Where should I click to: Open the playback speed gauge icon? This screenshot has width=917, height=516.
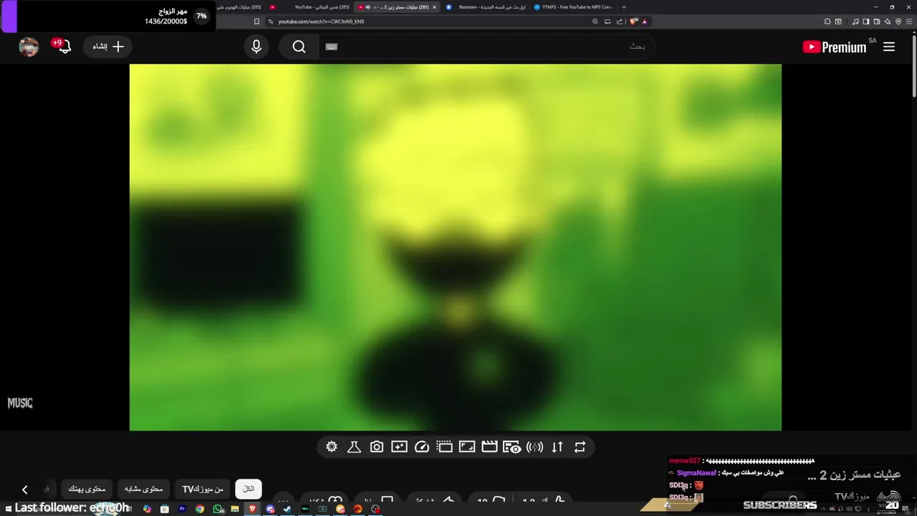(422, 446)
